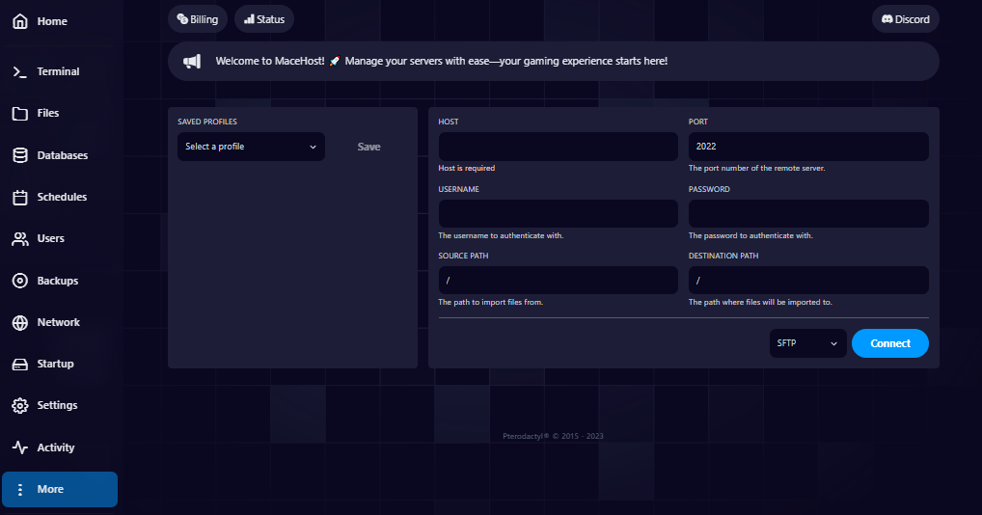The image size is (982, 515).
Task: Focus the Port field showing 2022
Action: 808,147
